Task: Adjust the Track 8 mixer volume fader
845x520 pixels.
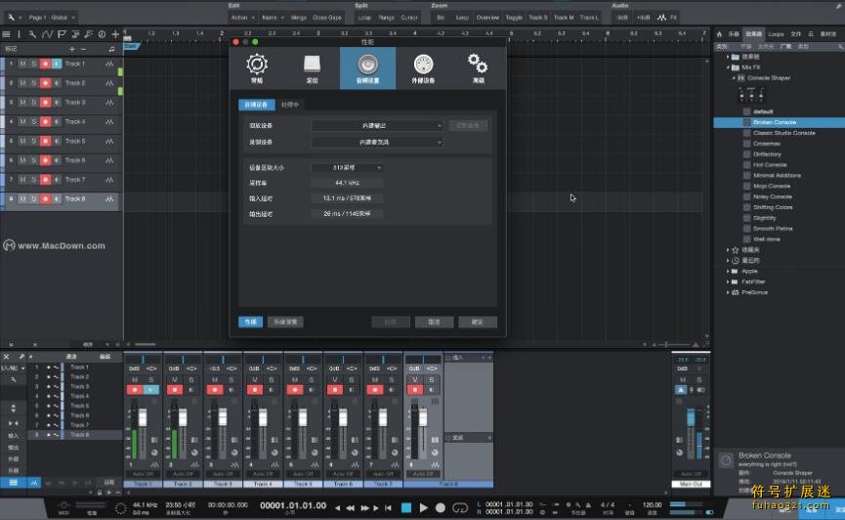Action: (x=423, y=417)
